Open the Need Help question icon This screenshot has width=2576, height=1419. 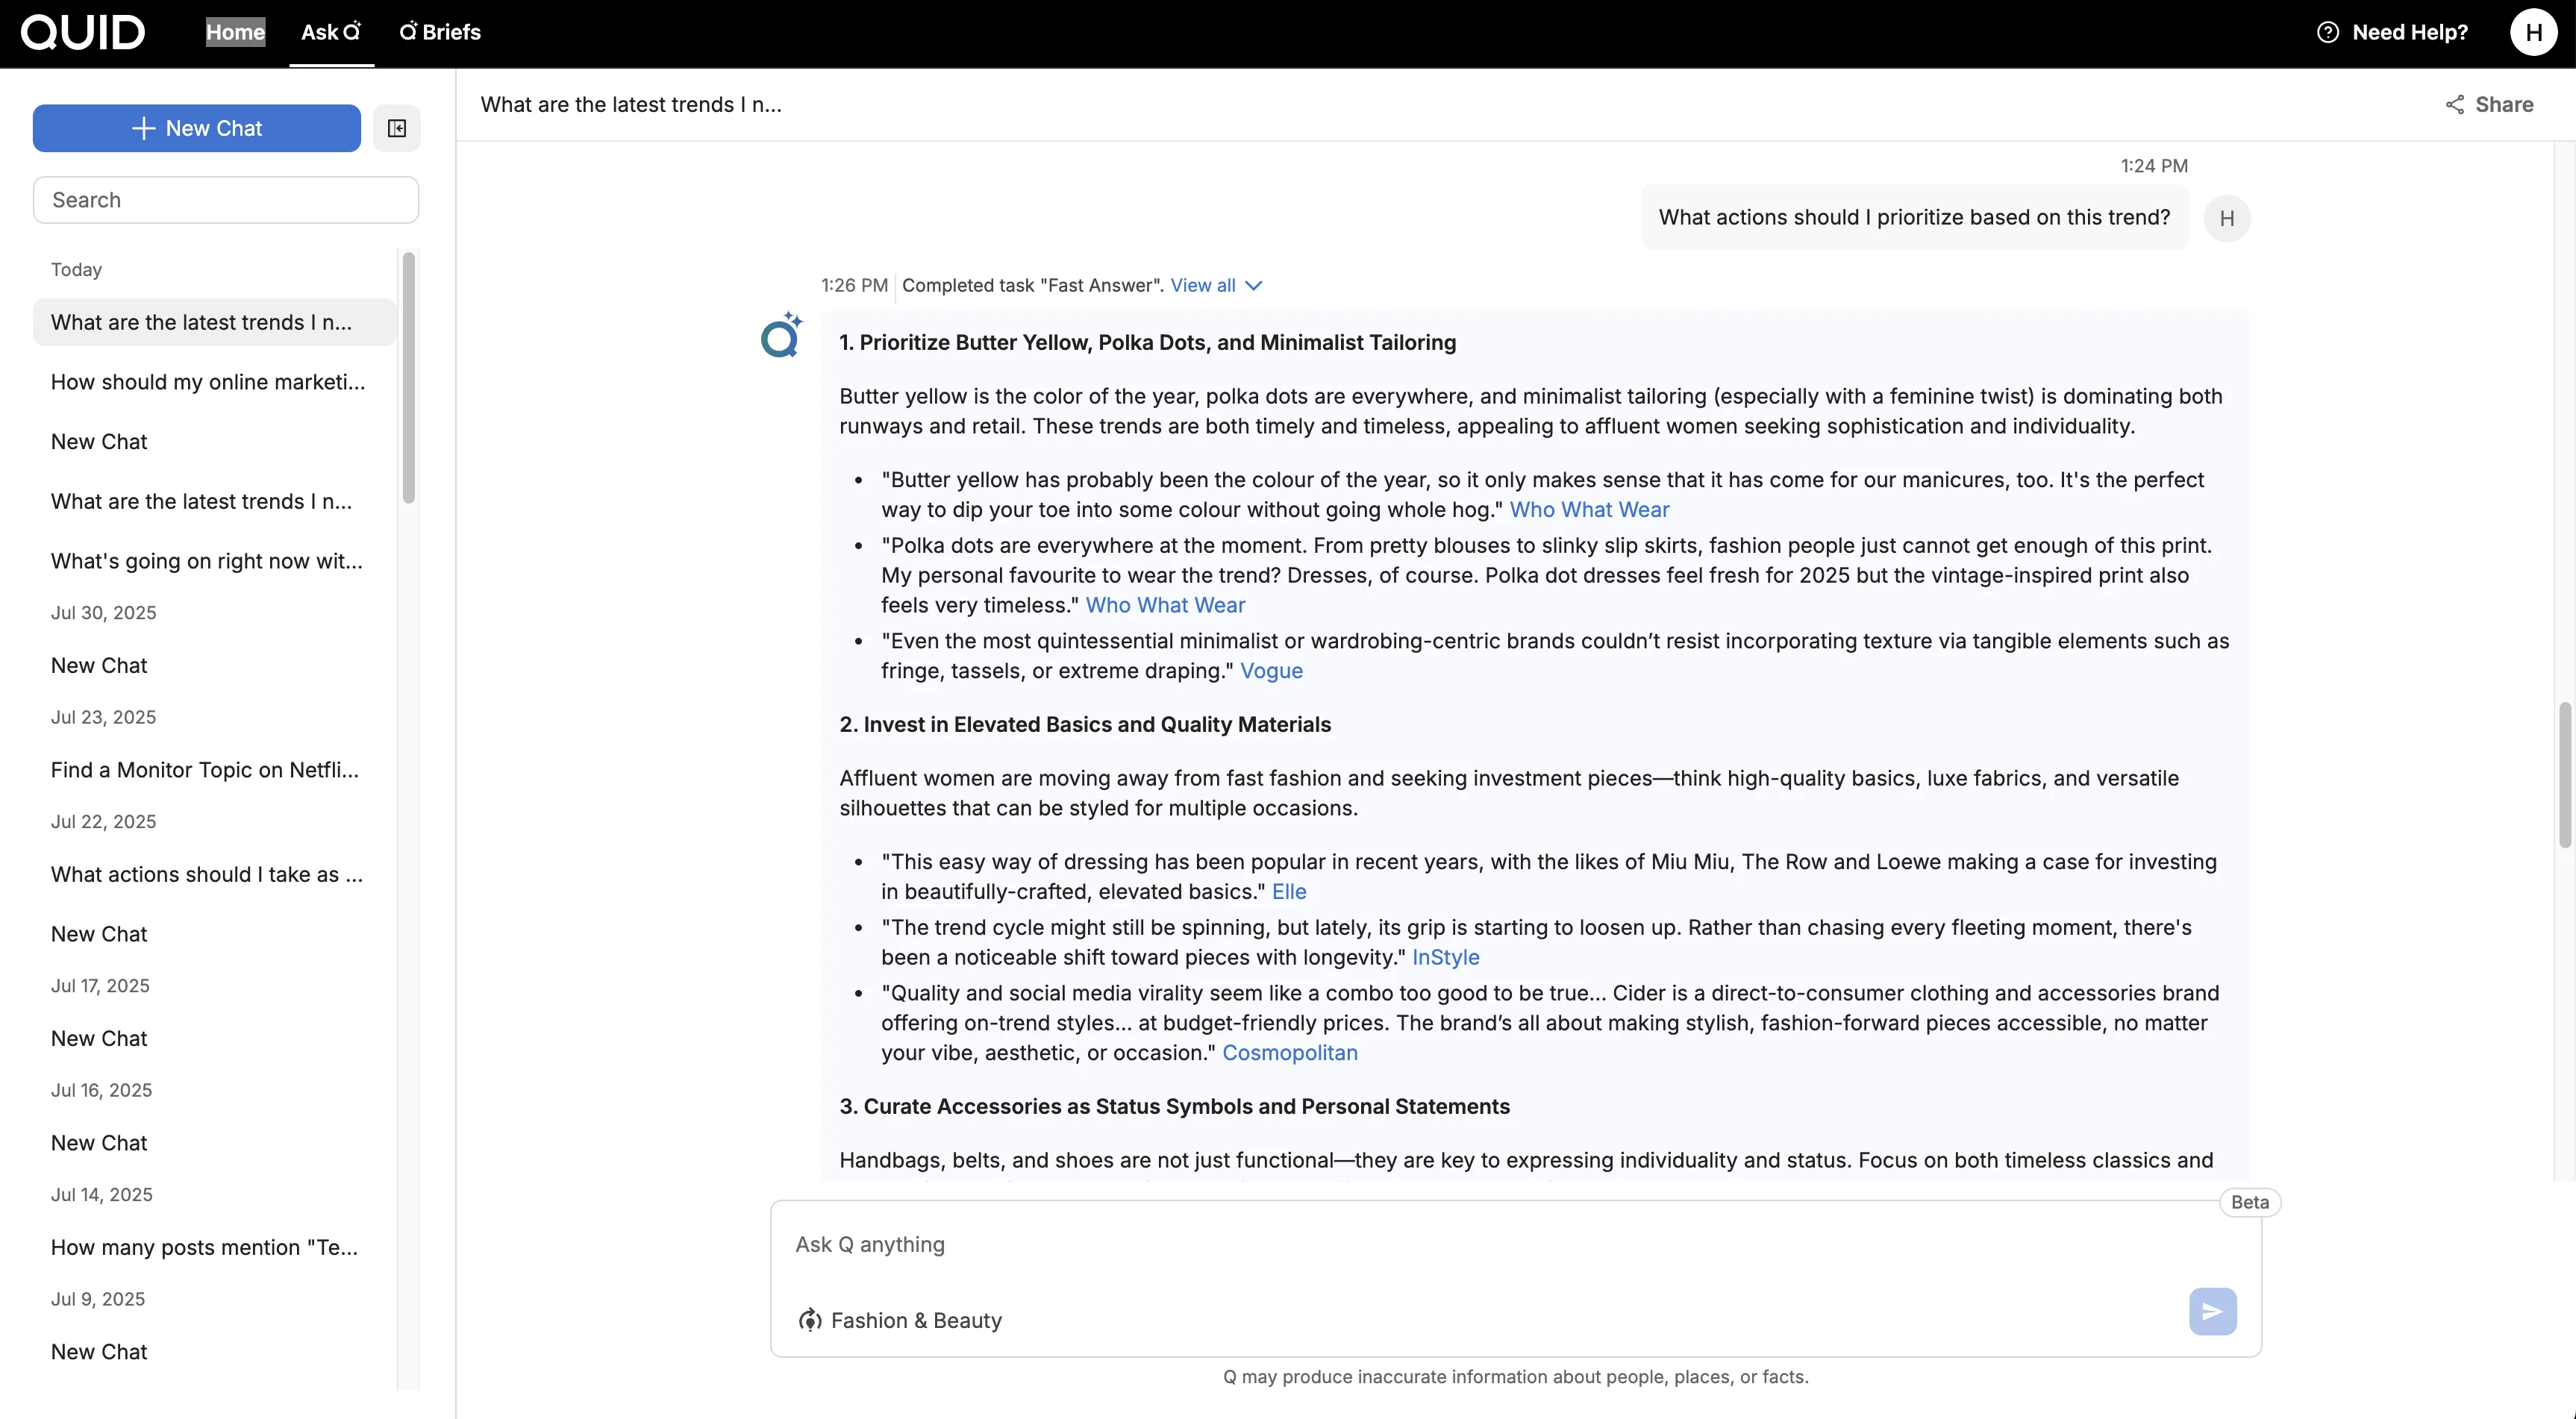(x=2327, y=32)
